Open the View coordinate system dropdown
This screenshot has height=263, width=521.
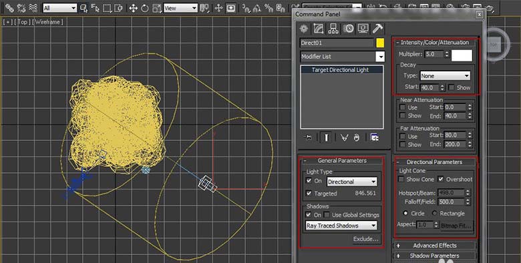pos(180,8)
